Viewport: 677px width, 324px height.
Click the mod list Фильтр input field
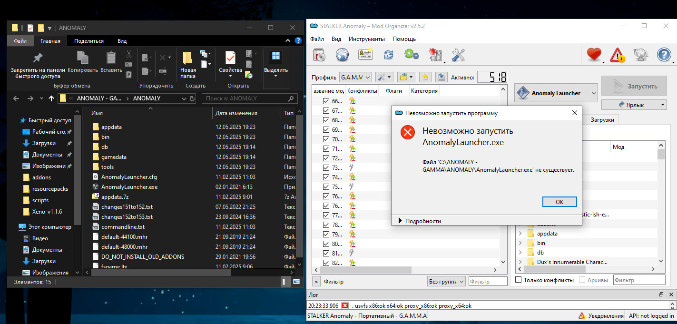(x=488, y=281)
